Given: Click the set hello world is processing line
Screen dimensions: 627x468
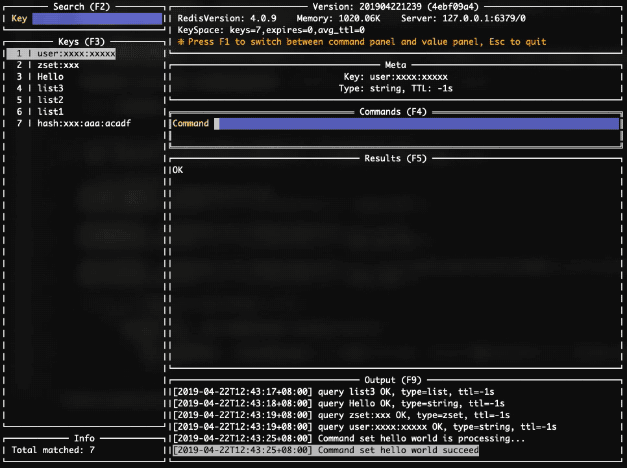Looking at the screenshot, I should 349,438.
